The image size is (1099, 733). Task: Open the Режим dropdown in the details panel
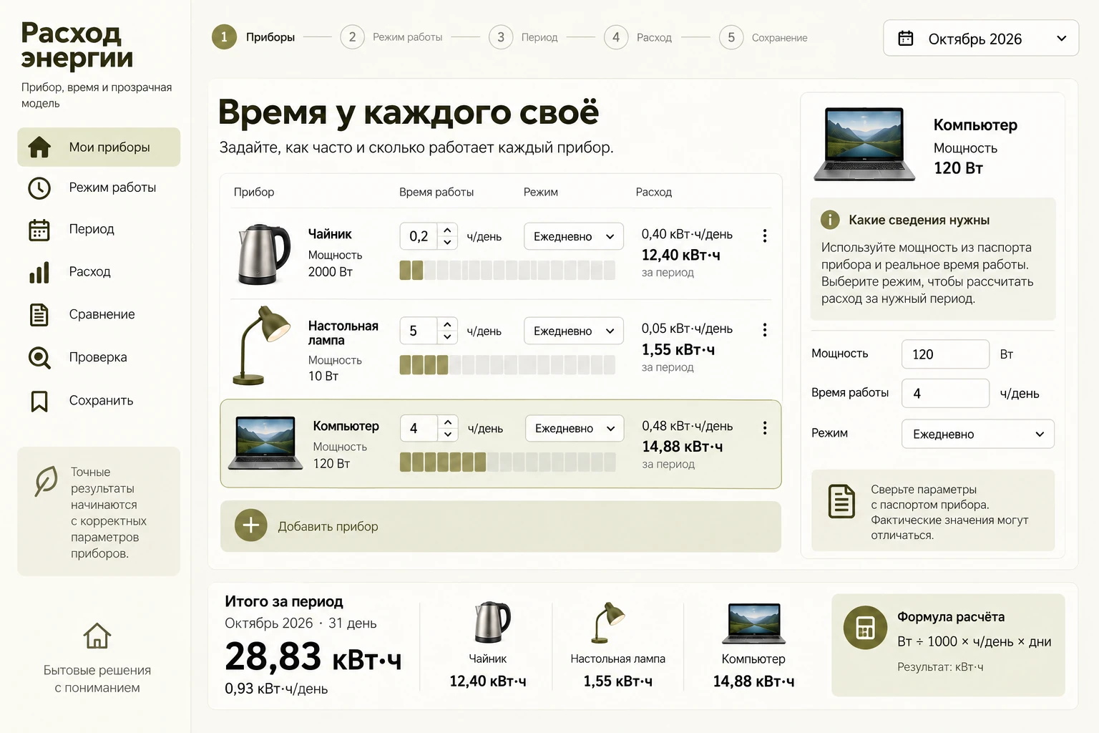click(978, 434)
